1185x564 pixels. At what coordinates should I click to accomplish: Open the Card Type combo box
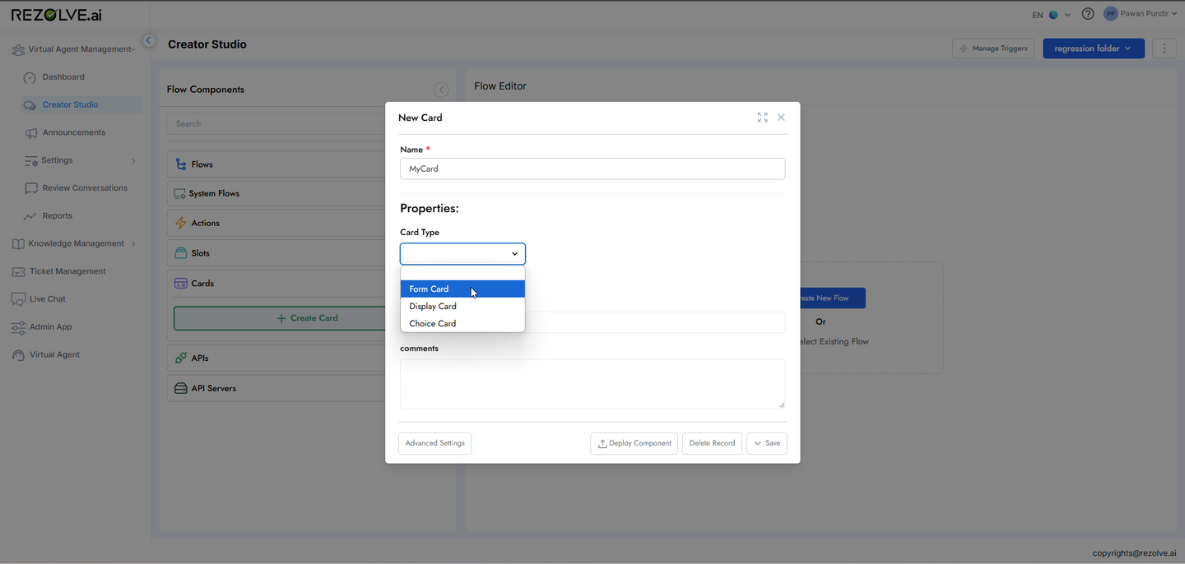click(462, 253)
